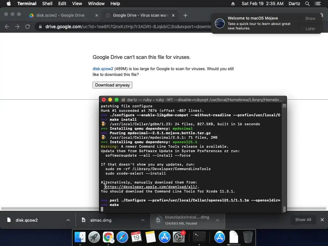Image resolution: width=328 pixels, height=246 pixels.
Task: Open App Store from the Dock
Action: coord(164,237)
